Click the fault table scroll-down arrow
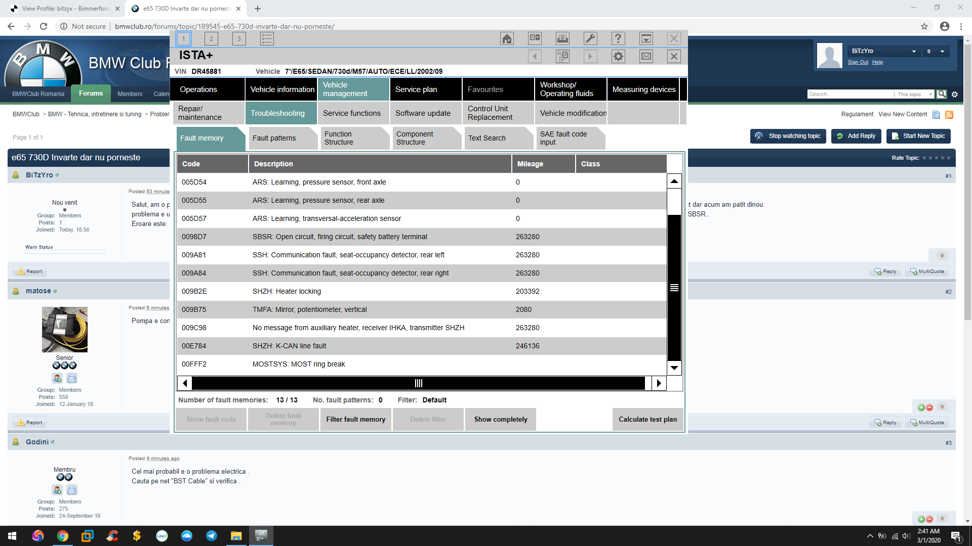972x546 pixels. 674,368
